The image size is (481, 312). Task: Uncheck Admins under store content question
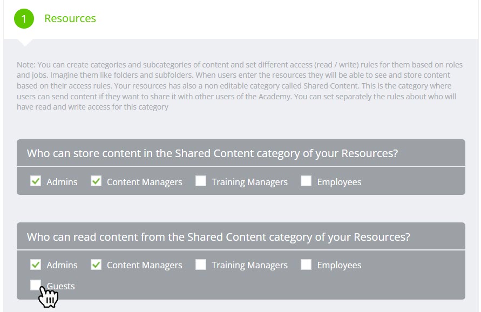click(36, 181)
